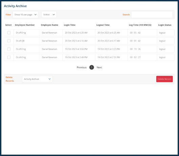This screenshot has height=156, width=179.
Task: Go to Previous page
Action: point(82,67)
